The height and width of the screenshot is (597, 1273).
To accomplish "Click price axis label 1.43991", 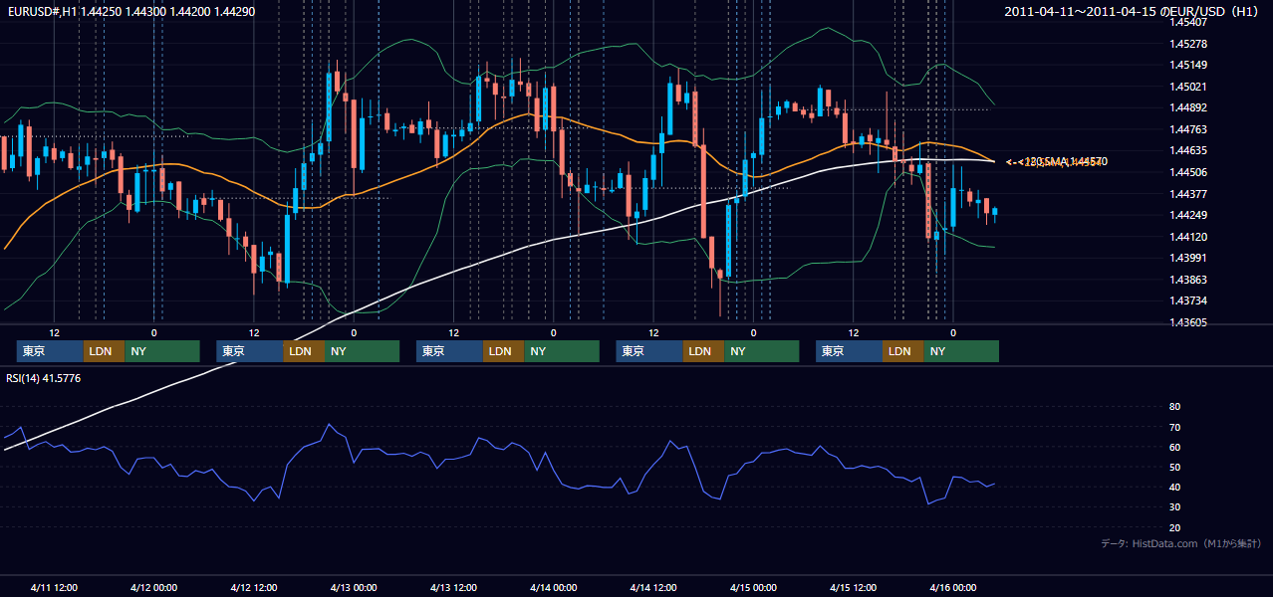I will 1187,259.
